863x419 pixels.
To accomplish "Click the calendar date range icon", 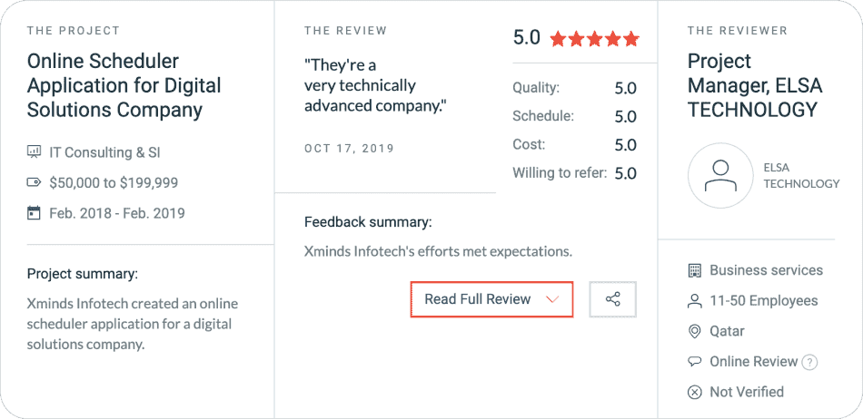I will 35,213.
